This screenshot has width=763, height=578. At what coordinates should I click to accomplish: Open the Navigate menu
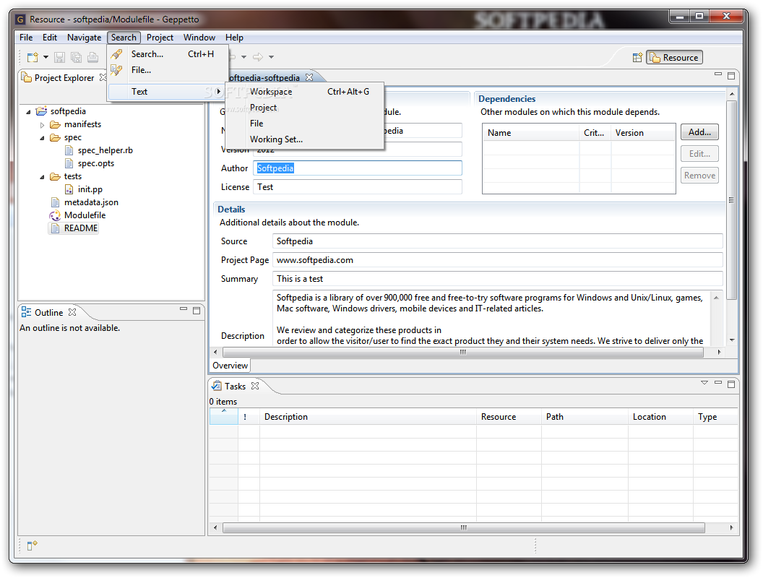coord(85,38)
